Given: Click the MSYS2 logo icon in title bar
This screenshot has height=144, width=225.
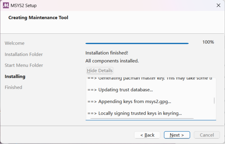Looking at the screenshot, I should (x=6, y=6).
